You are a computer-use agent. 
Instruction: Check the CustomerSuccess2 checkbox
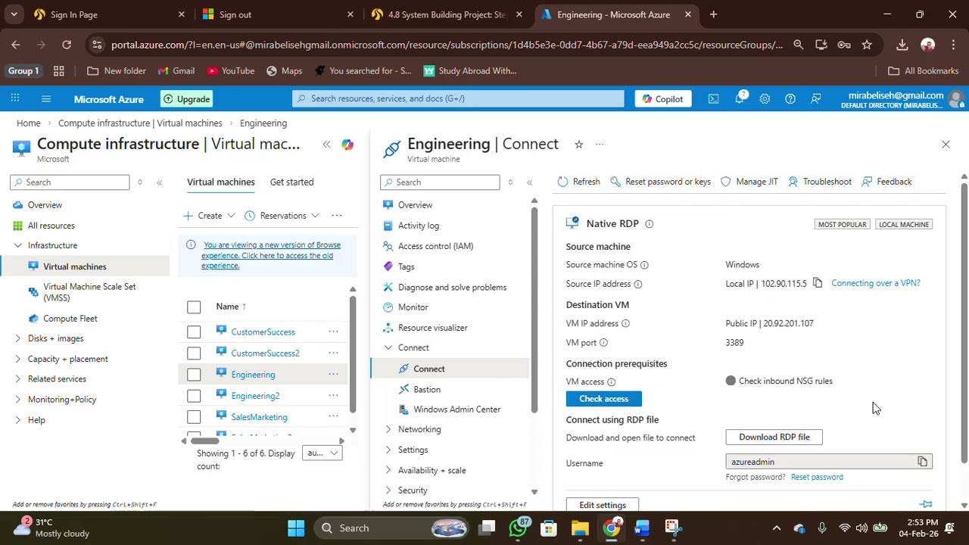click(x=194, y=353)
